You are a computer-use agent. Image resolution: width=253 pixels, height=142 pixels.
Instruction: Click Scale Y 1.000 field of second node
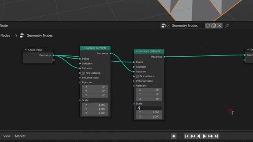[x=149, y=112]
